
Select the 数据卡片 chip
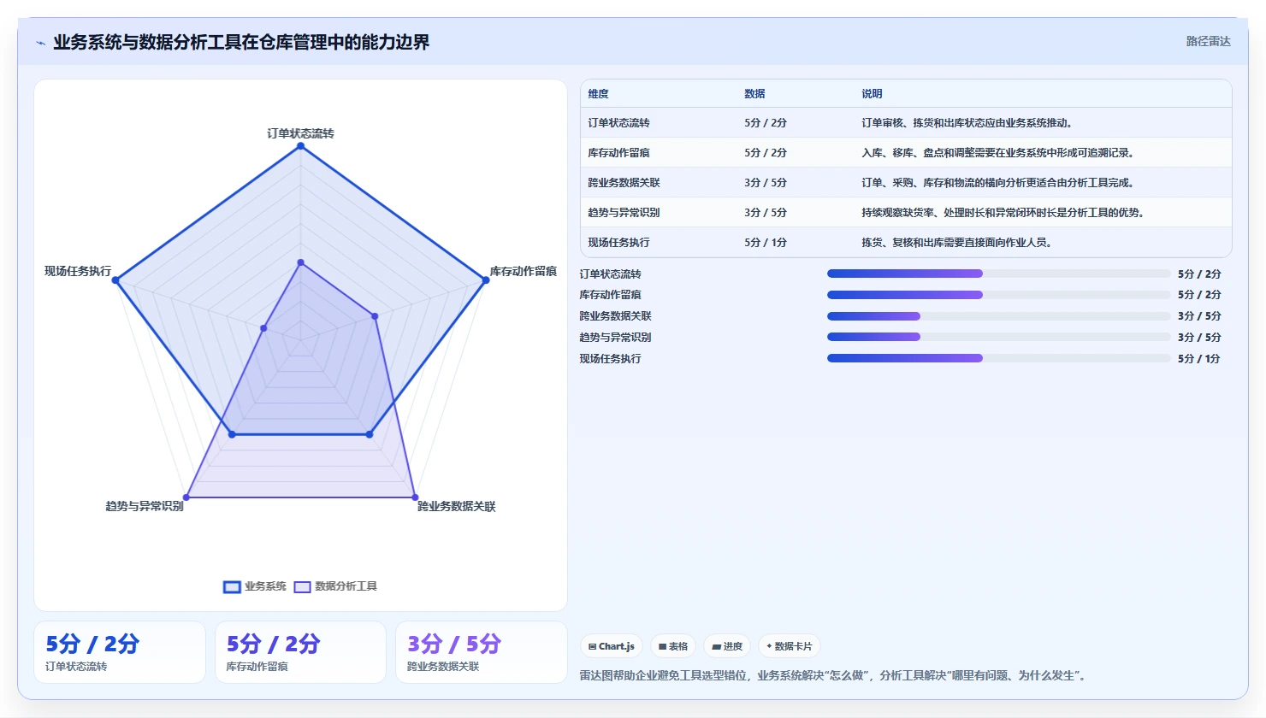pyautogui.click(x=790, y=646)
